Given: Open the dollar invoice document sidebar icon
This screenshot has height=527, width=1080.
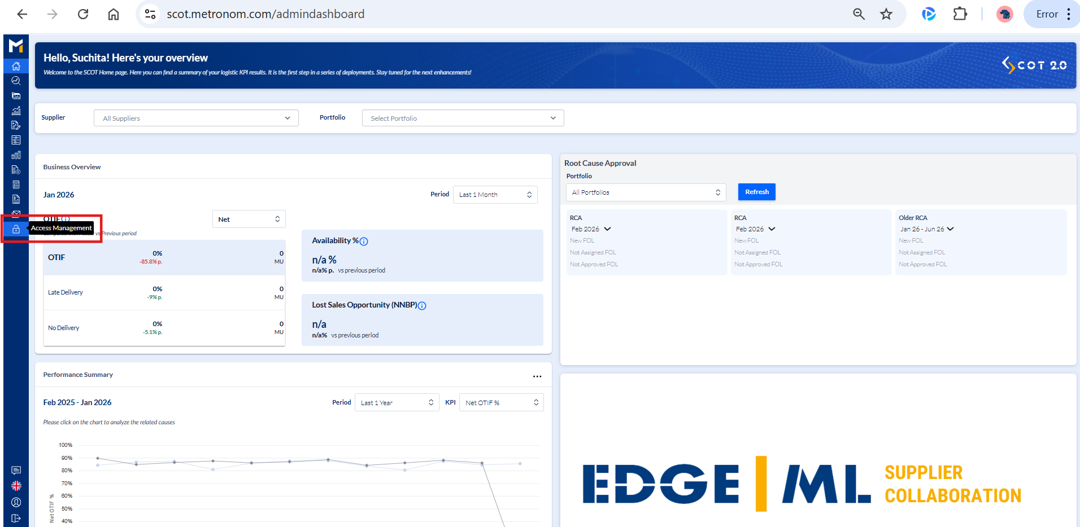Looking at the screenshot, I should click(x=16, y=199).
